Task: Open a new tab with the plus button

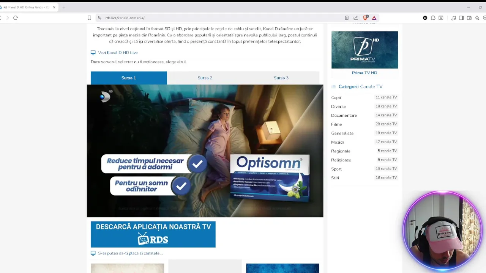Action: 64,7
